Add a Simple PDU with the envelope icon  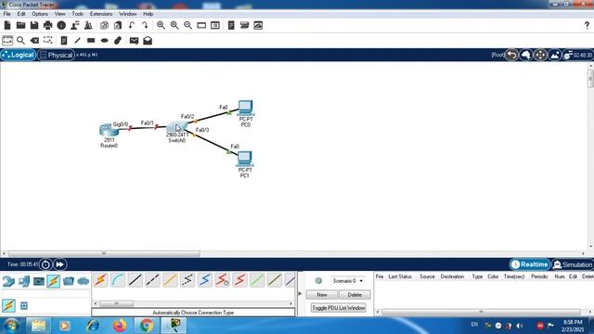click(134, 41)
